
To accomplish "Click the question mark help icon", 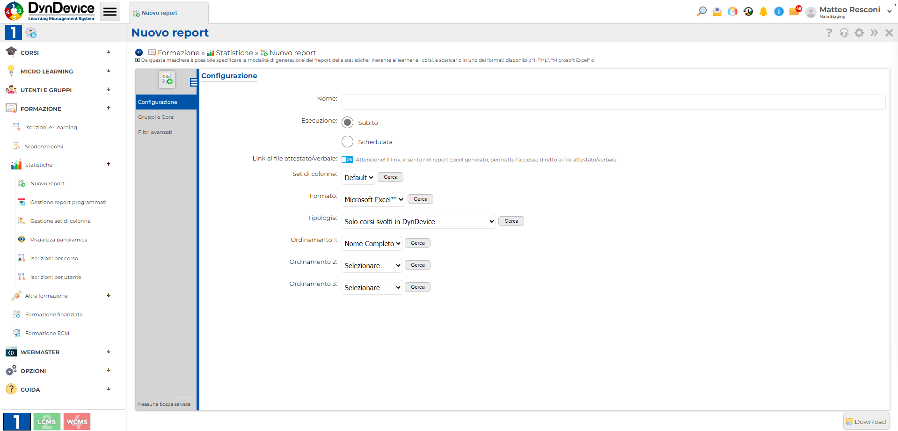I will (x=829, y=32).
